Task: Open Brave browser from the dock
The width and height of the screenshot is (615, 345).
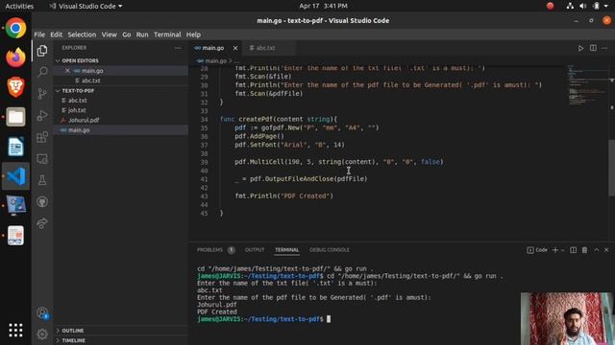Action: [x=15, y=87]
